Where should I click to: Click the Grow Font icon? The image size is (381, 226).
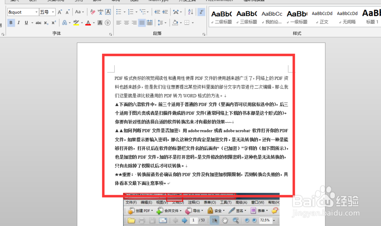pyautogui.click(x=60, y=12)
